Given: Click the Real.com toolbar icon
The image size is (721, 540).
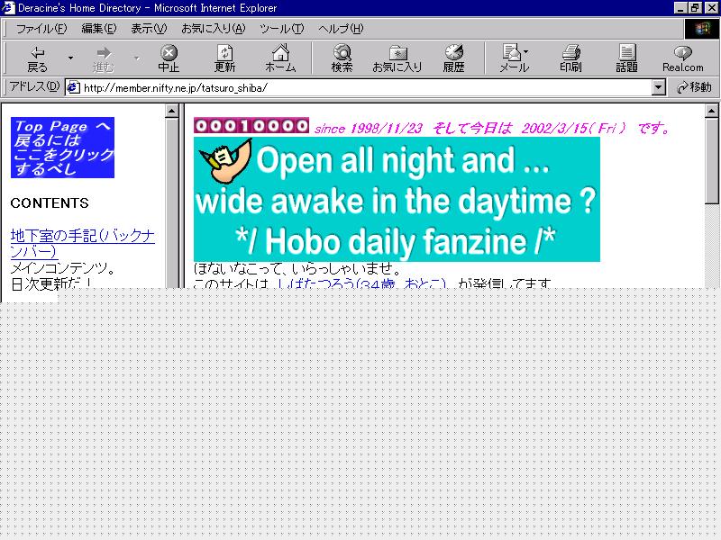Looking at the screenshot, I should pyautogui.click(x=682, y=58).
